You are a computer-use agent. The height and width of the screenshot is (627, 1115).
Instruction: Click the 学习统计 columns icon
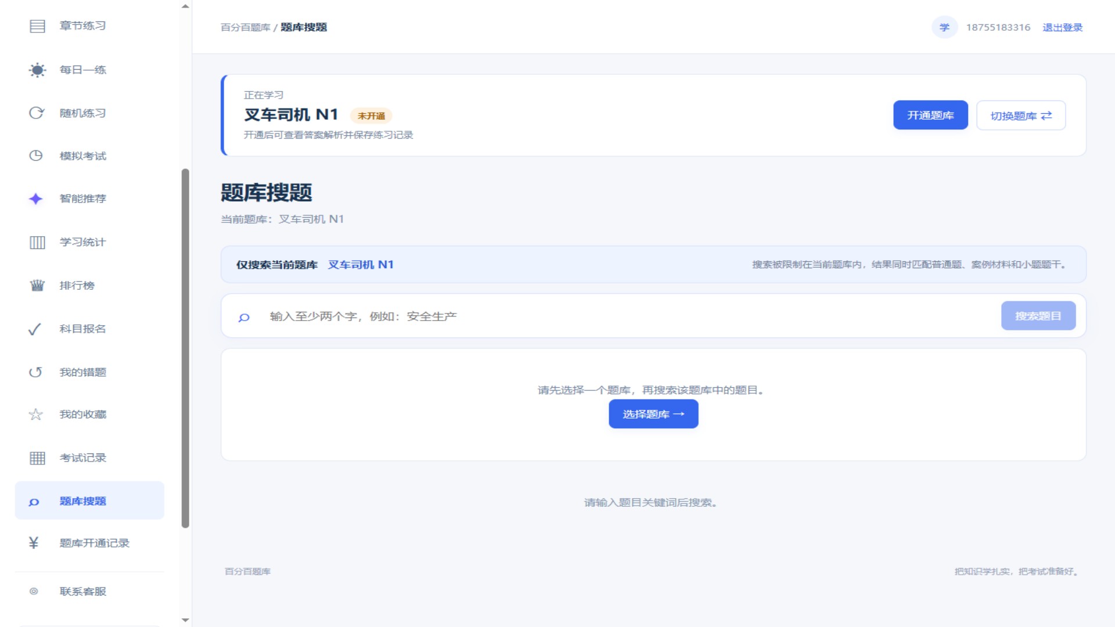click(37, 242)
